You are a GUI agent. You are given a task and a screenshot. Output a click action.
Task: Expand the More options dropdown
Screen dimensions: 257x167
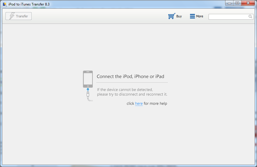coord(196,16)
